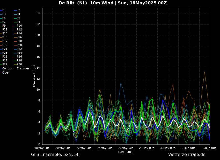Screen dimensions: 220x160
Task: Click the P17 legend entry
Action: tap(5, 41)
